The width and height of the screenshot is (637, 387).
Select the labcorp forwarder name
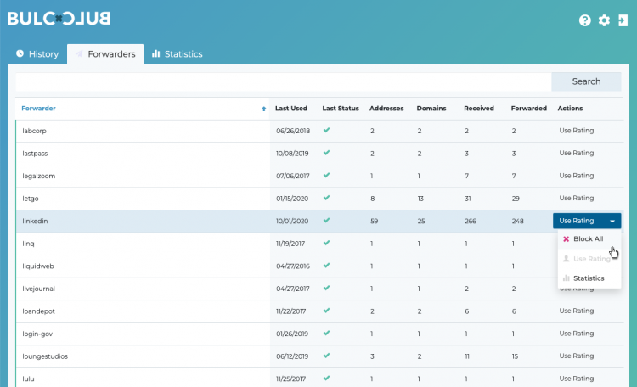(x=34, y=131)
